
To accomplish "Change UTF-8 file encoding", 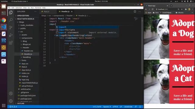I will (x=115, y=107).
